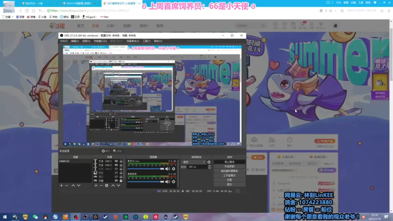
Task: Mute the 麦克风/Aux speaker icon
Action: pyautogui.click(x=168, y=169)
